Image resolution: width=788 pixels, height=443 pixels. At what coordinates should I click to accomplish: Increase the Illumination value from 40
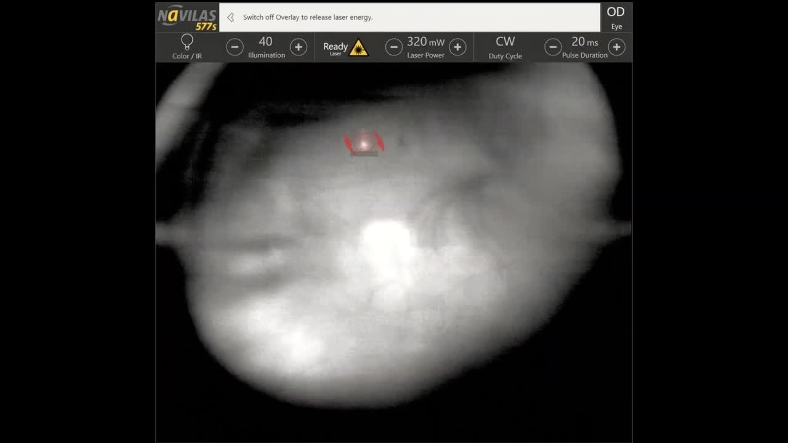click(299, 47)
